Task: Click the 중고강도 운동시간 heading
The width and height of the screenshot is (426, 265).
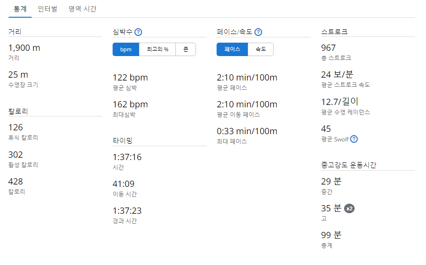Action: pyautogui.click(x=348, y=165)
